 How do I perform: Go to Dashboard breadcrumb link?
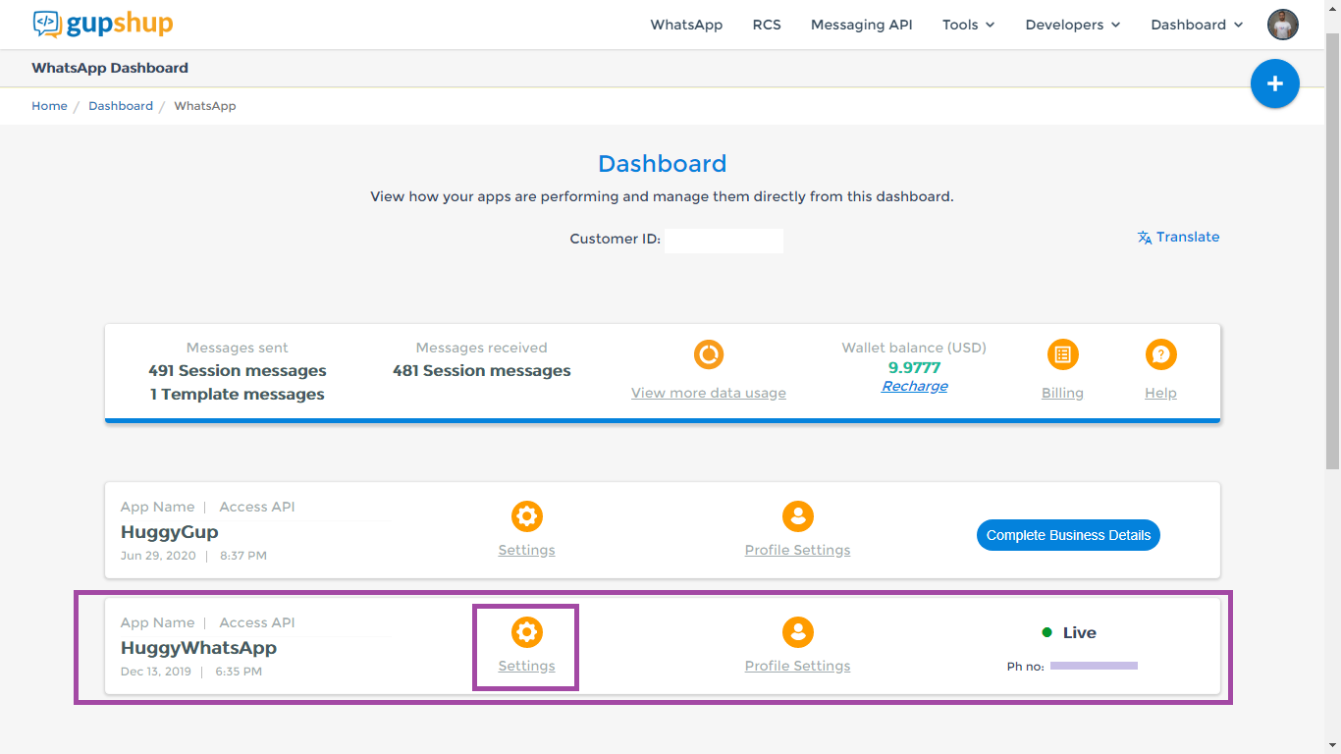coord(121,106)
